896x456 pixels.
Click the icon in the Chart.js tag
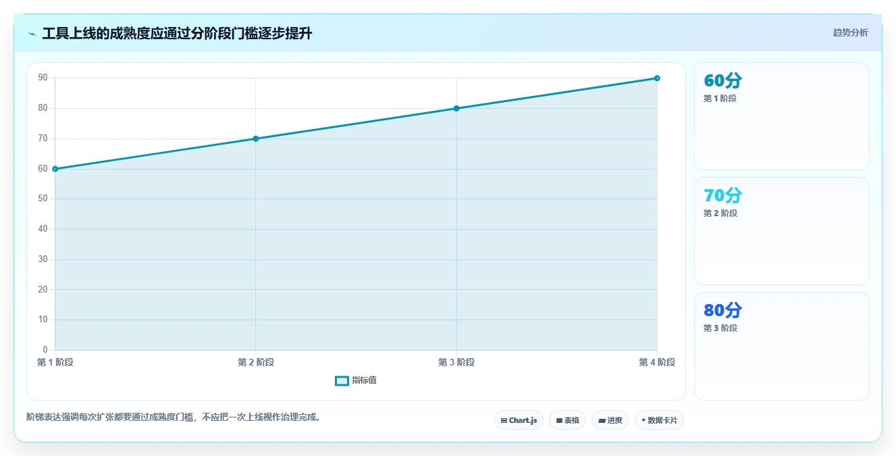(x=504, y=420)
